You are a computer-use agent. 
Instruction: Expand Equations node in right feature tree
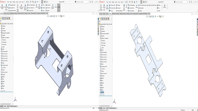(x=100, y=36)
